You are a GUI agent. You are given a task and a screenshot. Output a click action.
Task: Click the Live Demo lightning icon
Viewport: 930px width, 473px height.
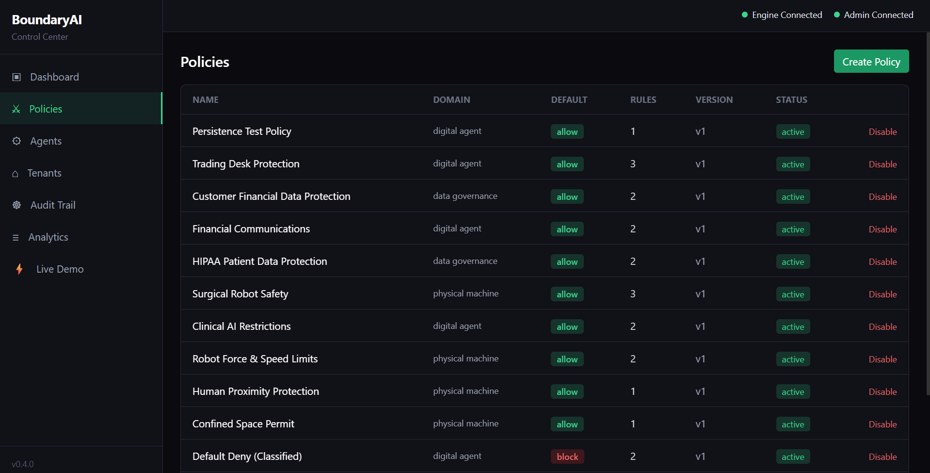(19, 269)
